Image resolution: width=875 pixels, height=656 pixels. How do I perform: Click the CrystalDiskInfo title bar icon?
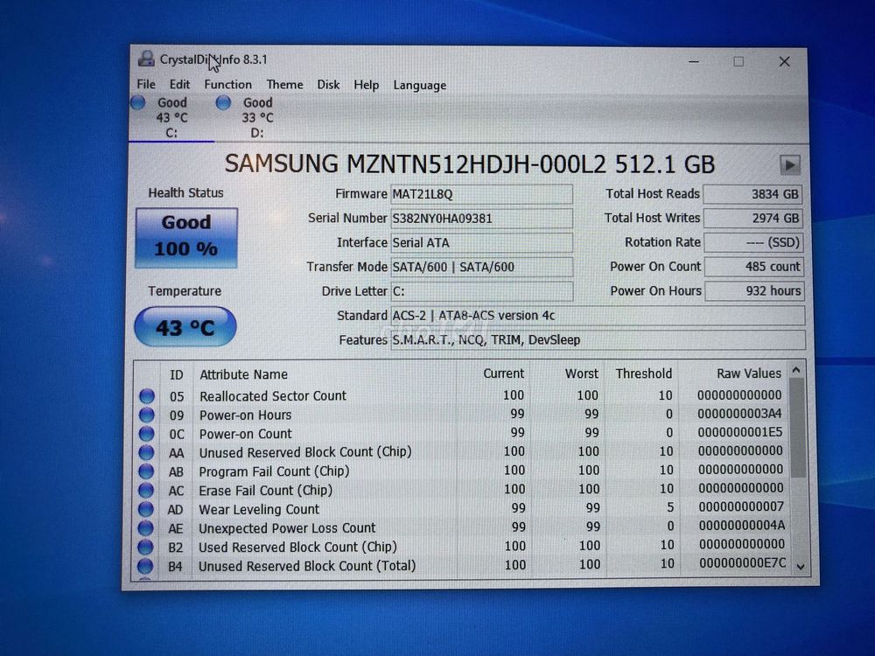tap(147, 59)
